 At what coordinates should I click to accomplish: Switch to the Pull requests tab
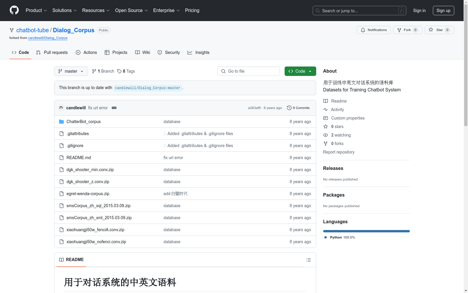point(52,52)
